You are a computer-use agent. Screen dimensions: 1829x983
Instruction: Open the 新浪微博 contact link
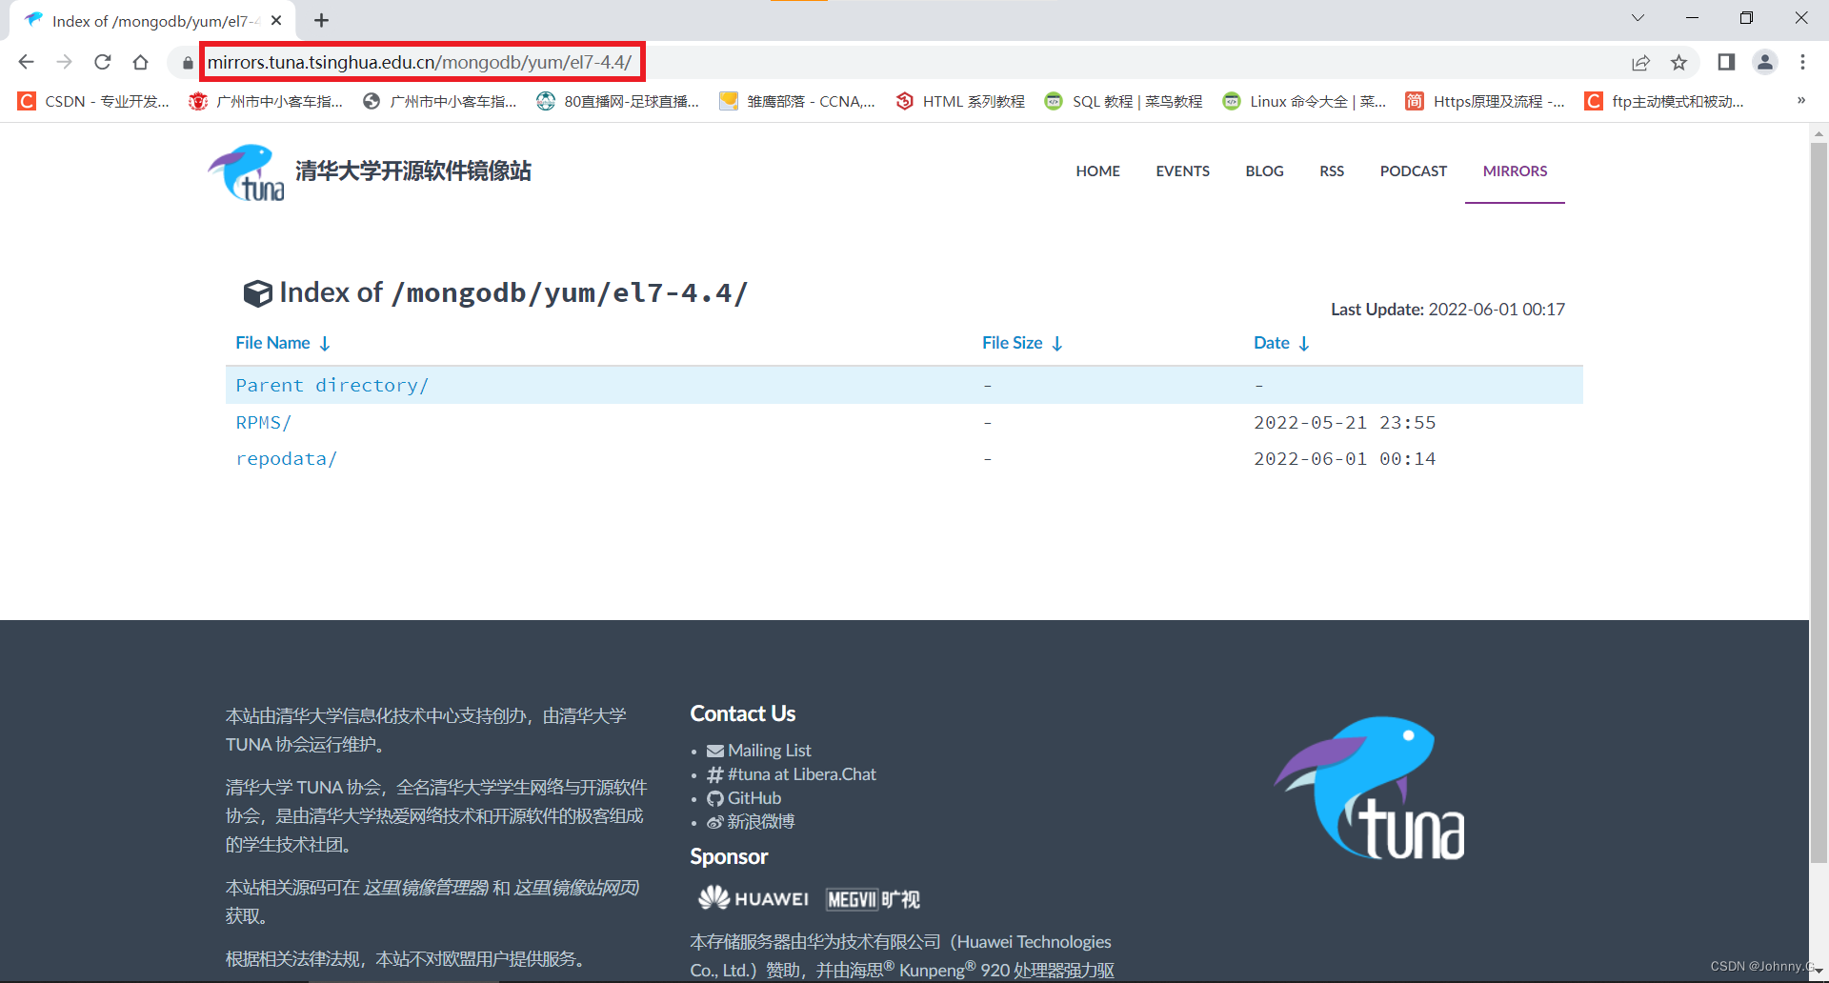pyautogui.click(x=751, y=821)
